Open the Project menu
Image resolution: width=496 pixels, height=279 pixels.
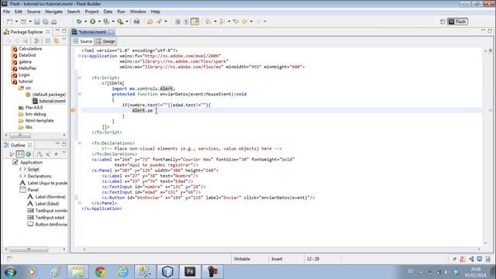click(x=91, y=12)
